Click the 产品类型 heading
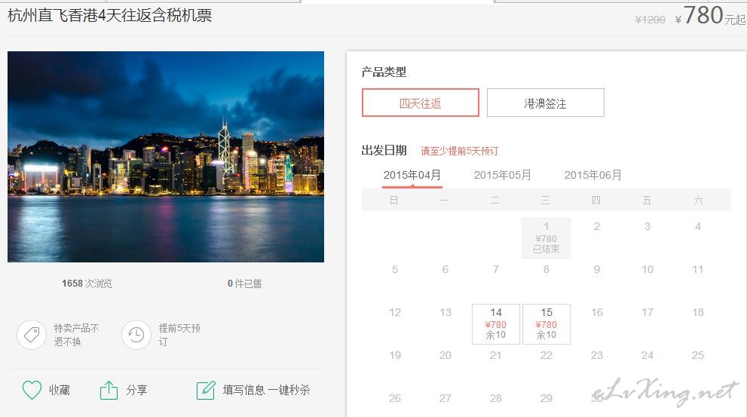The height and width of the screenshot is (417, 747). coord(384,72)
